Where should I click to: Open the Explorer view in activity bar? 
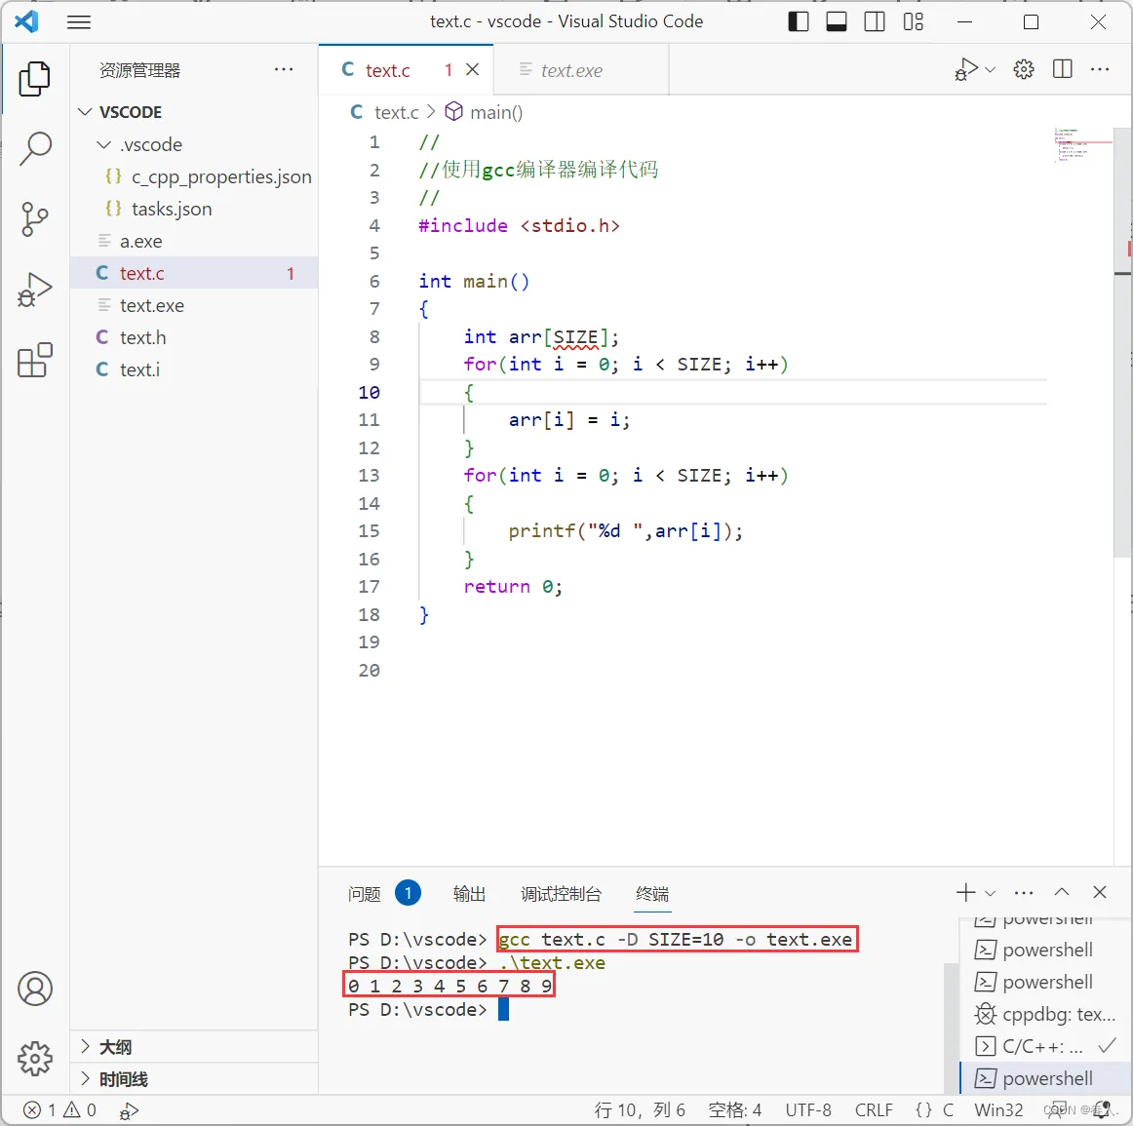click(35, 79)
